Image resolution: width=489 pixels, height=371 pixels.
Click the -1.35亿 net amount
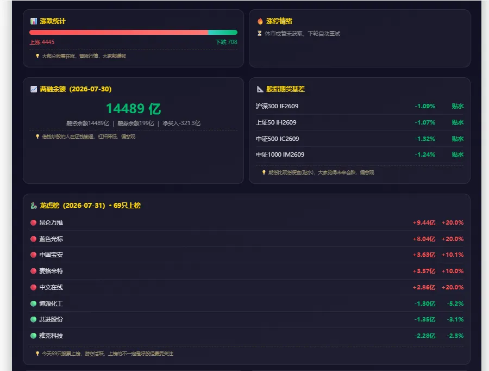(425, 319)
